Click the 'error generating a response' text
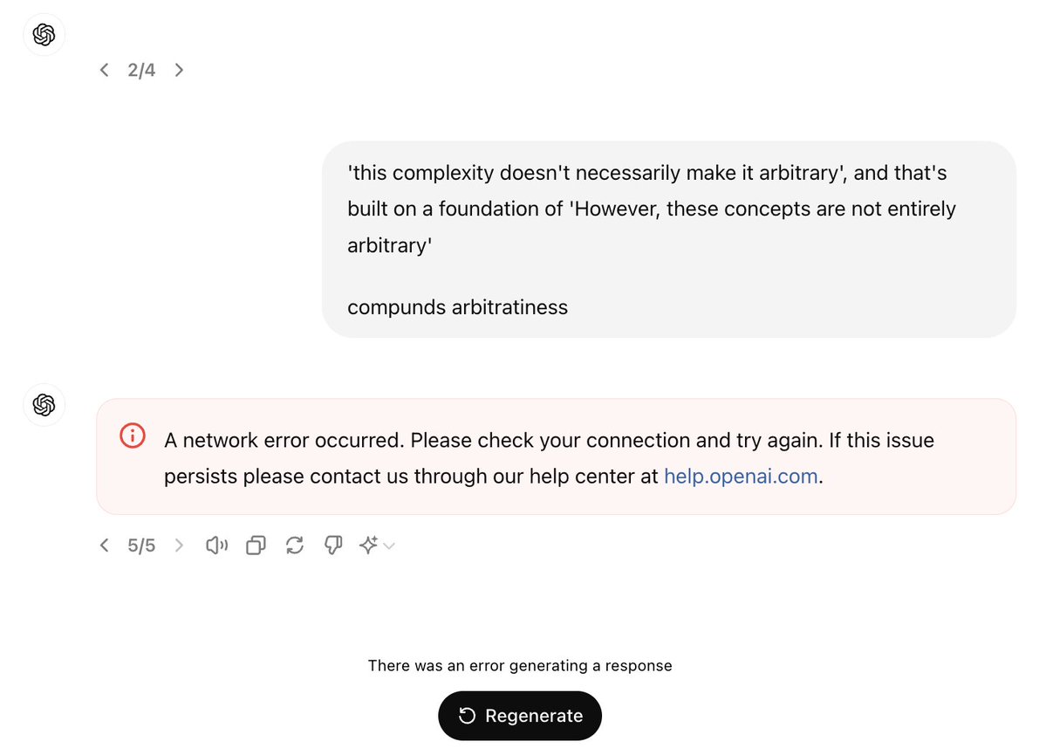1046x755 pixels. (x=520, y=666)
